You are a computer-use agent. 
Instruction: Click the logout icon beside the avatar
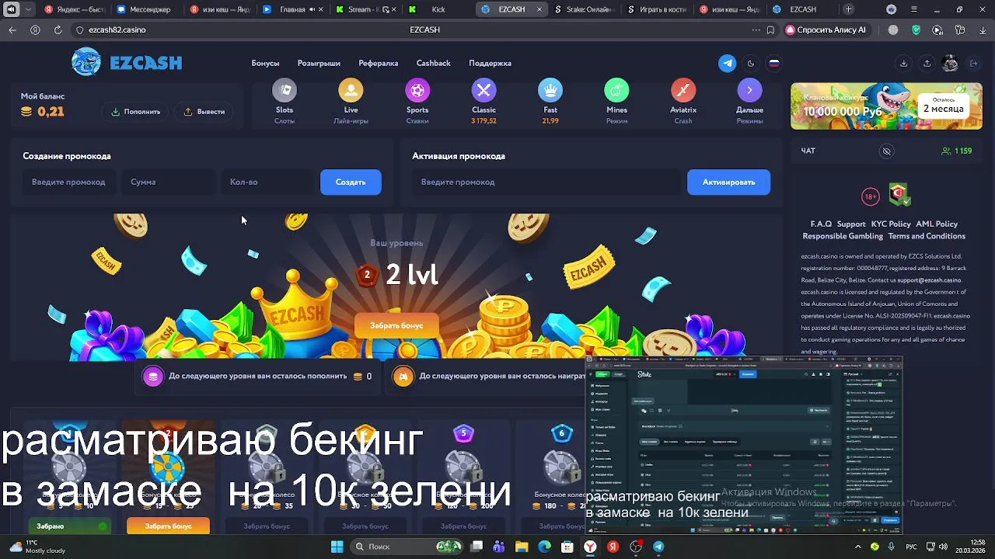973,64
